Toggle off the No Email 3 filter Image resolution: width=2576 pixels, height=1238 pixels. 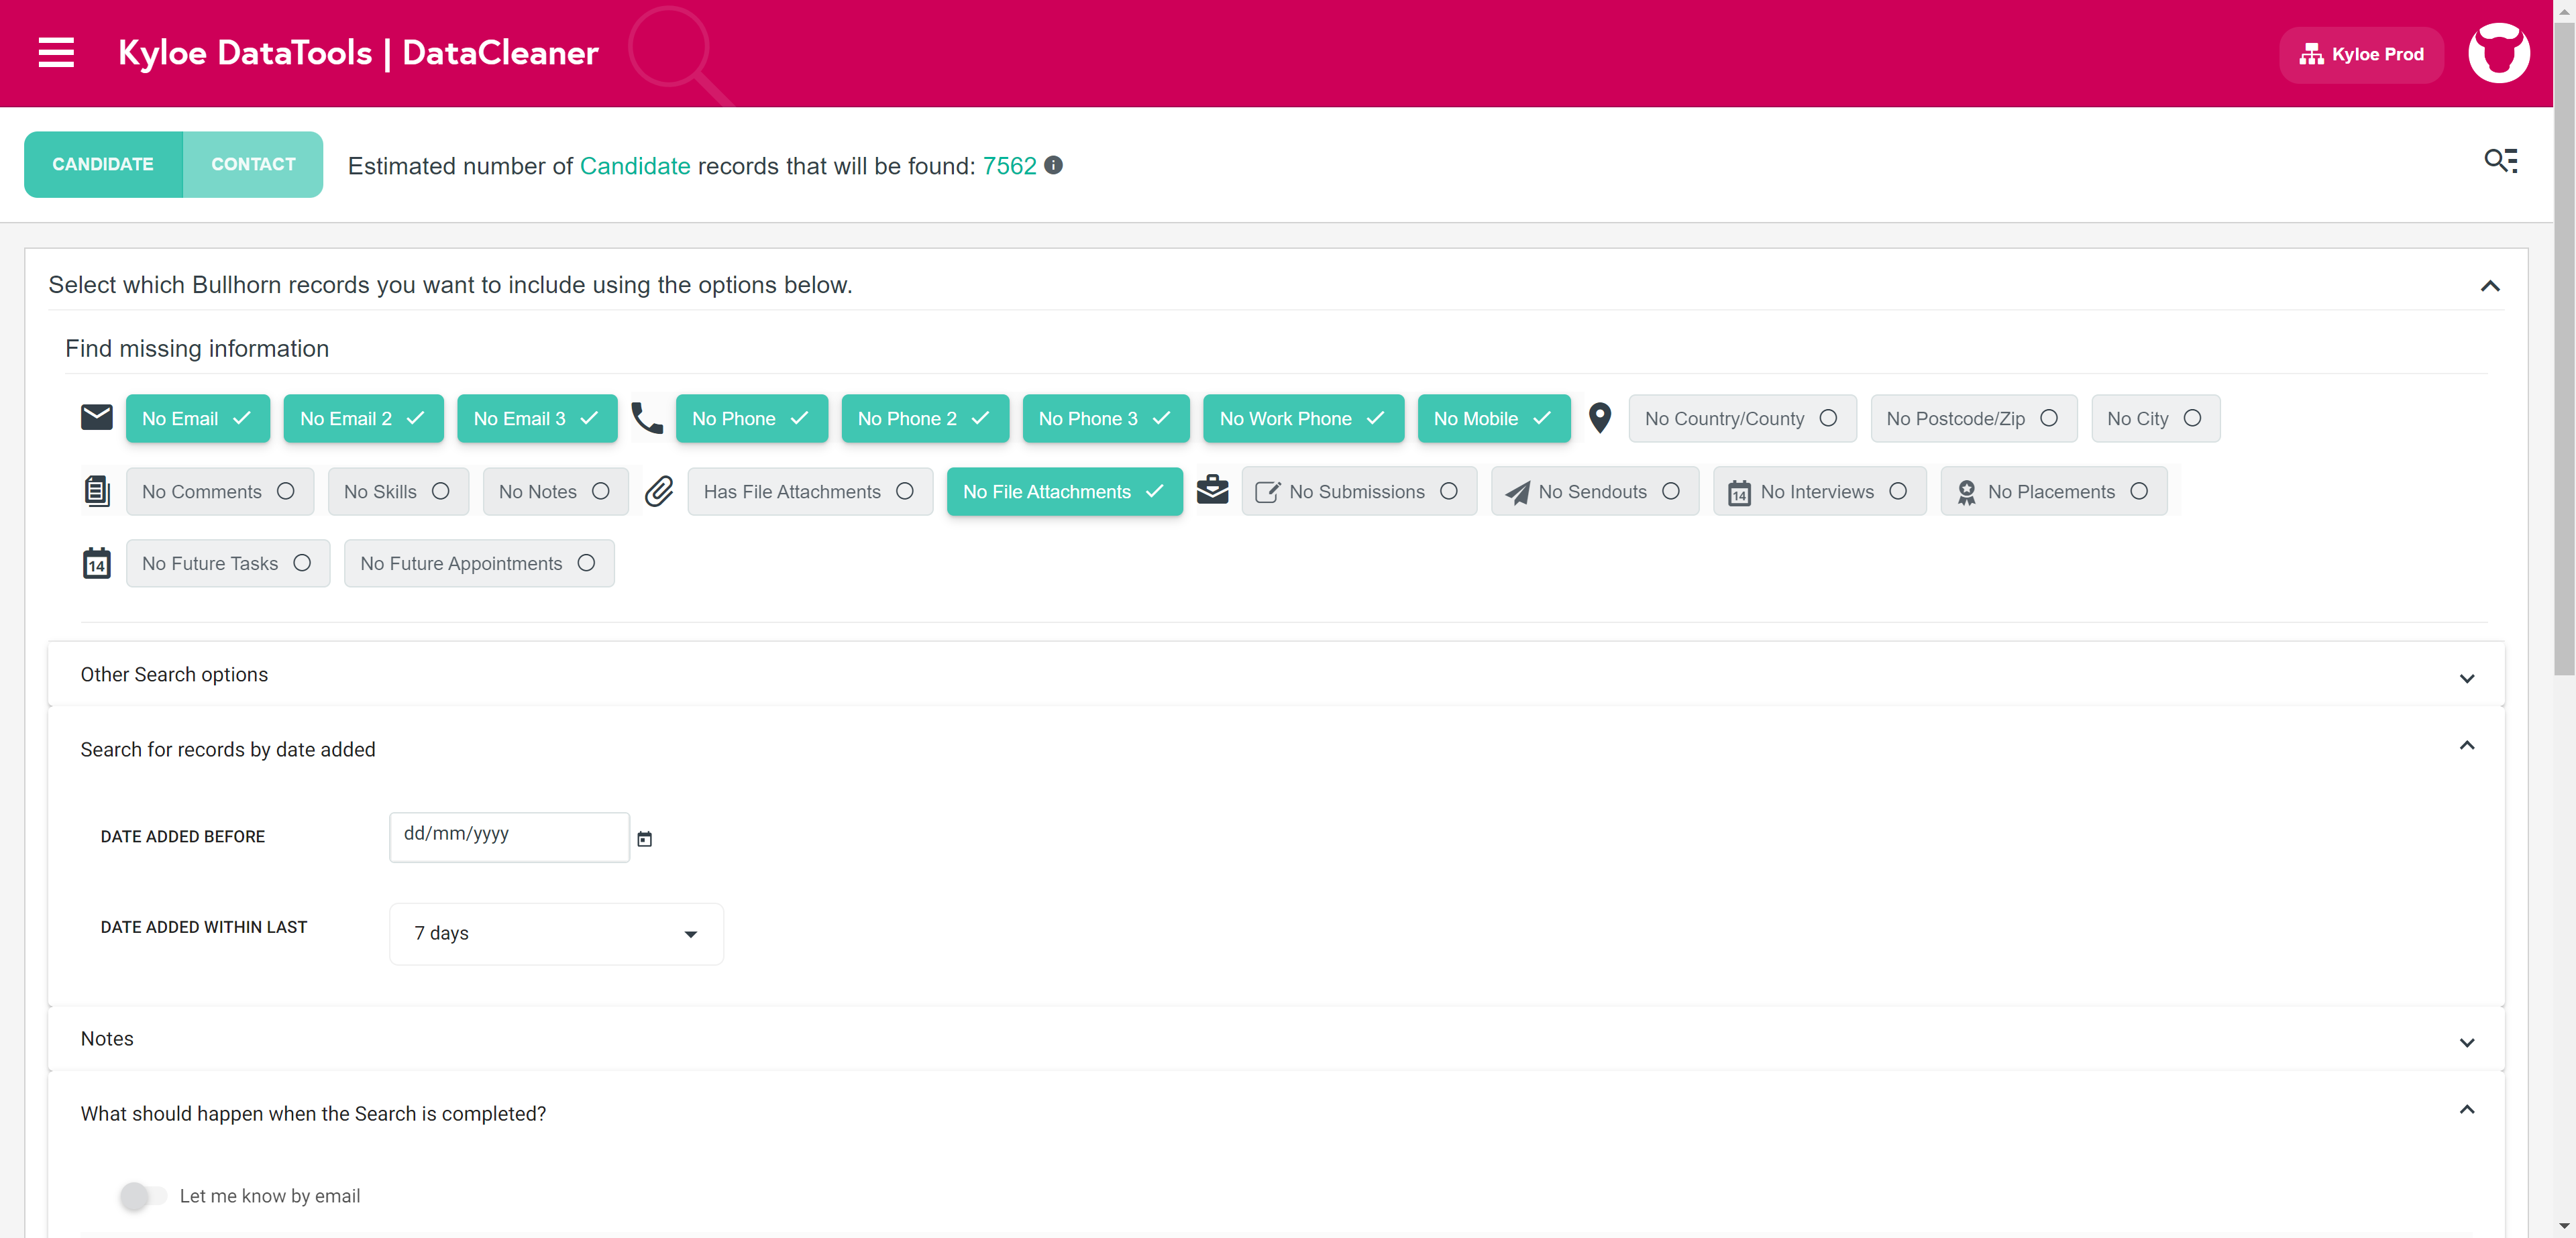(x=537, y=418)
